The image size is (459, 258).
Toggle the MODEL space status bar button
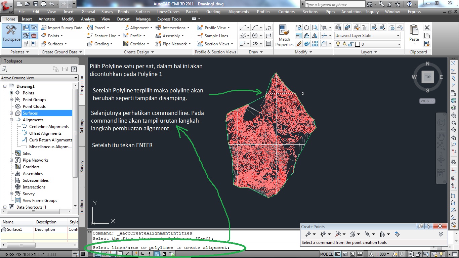click(326, 254)
